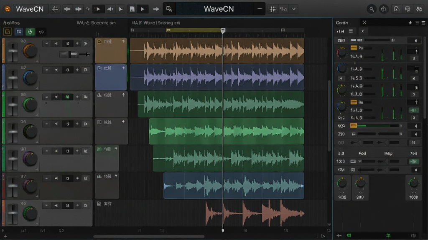Screen dimensions: 428x240
Task: Expand the orange track clip header arrow
Action: click(x=123, y=41)
